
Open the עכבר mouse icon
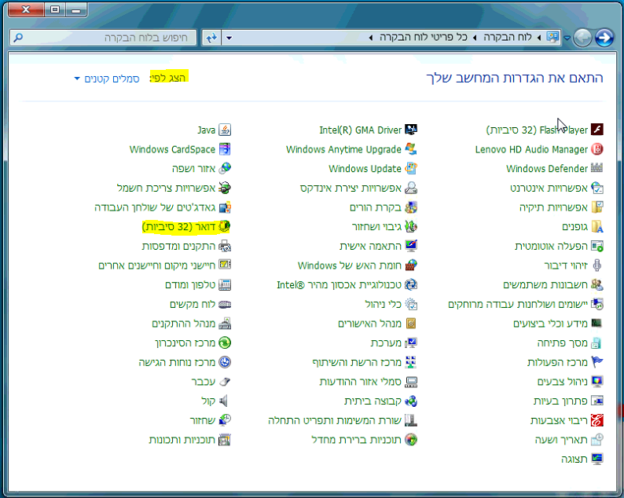225,382
